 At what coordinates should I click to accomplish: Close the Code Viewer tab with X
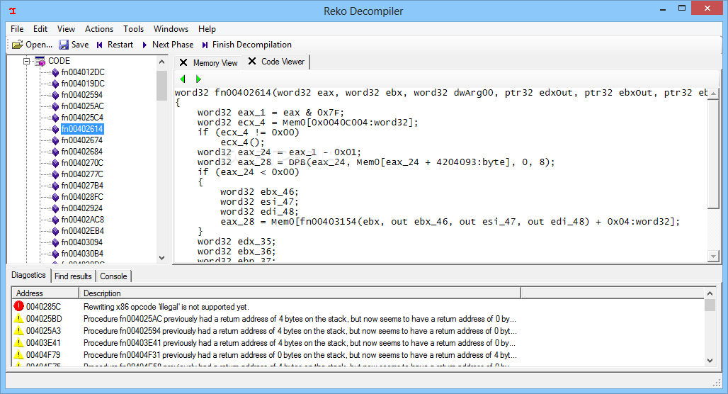251,62
